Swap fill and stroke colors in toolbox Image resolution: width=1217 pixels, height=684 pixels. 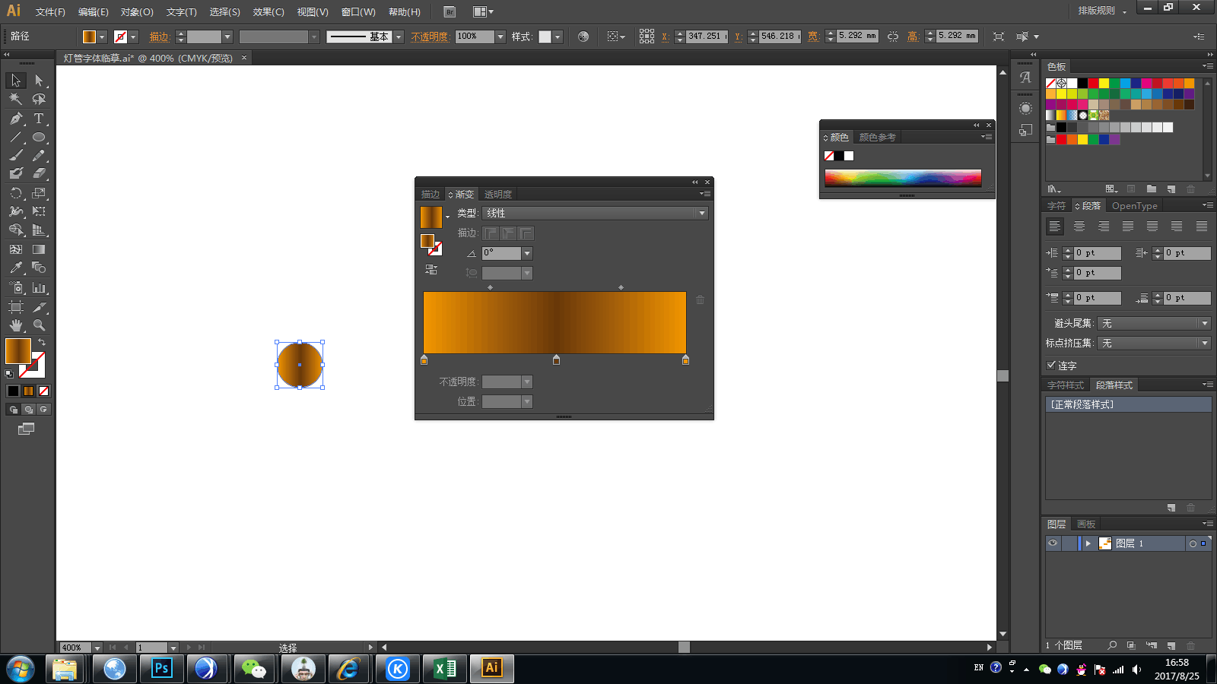click(42, 343)
